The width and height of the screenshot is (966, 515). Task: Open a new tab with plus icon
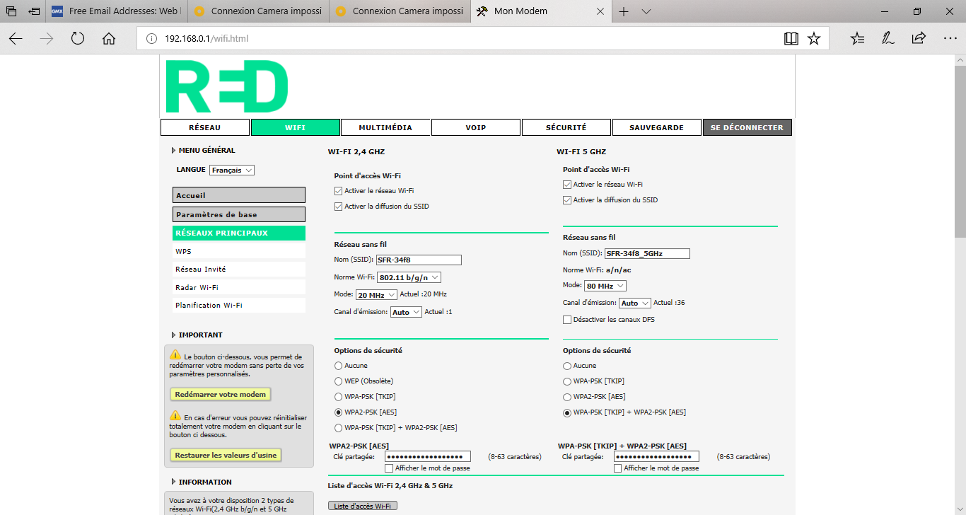[623, 12]
